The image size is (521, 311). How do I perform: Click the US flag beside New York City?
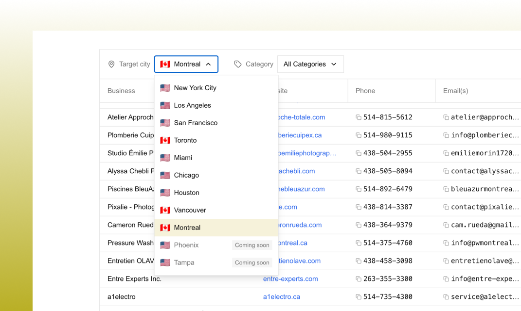(x=165, y=88)
